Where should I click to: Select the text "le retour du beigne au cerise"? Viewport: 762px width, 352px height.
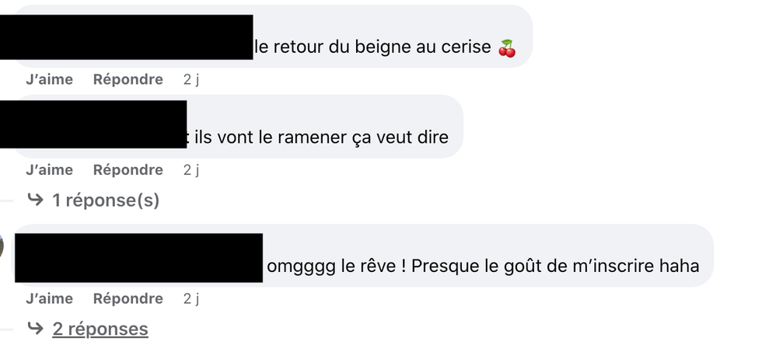pos(372,47)
